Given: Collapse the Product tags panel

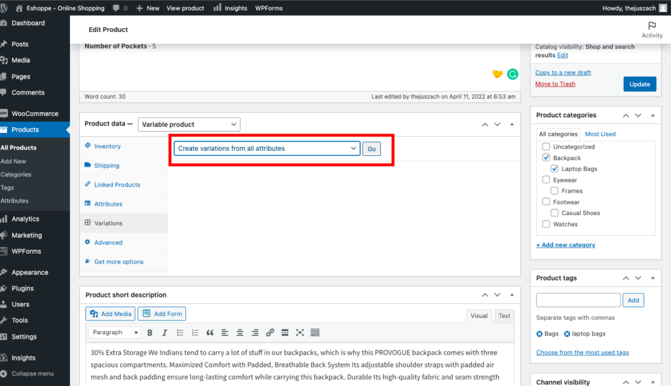Looking at the screenshot, I should point(653,278).
